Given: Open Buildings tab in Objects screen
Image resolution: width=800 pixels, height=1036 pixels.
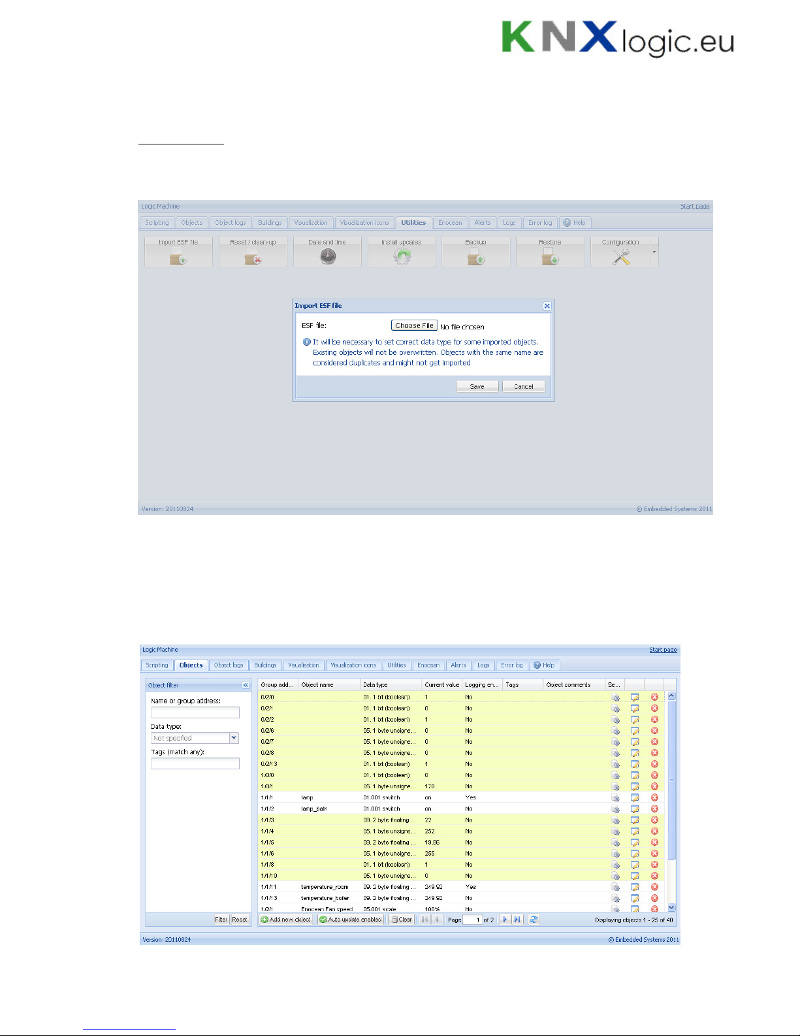Looking at the screenshot, I should 265,665.
